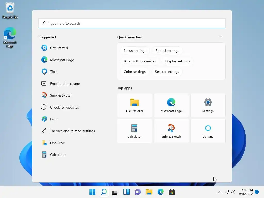Open Cortana tile in Top apps

pos(208,131)
